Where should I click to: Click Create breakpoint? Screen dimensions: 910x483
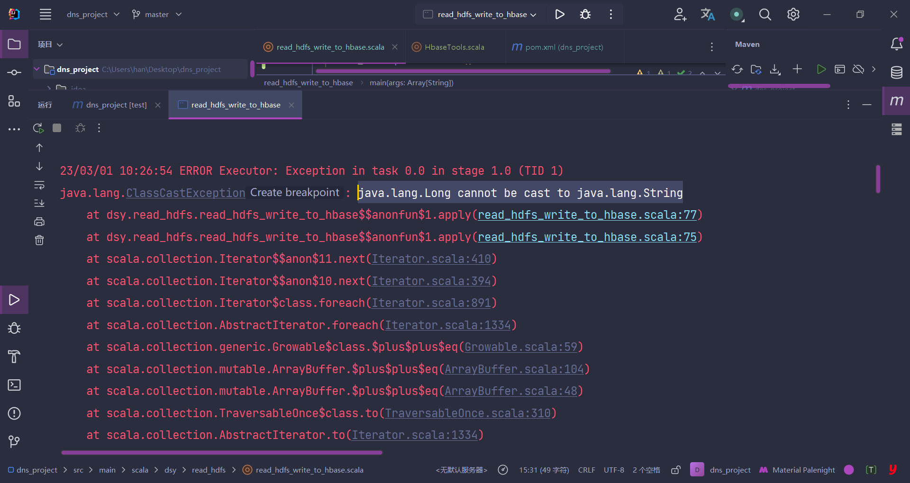tap(295, 192)
